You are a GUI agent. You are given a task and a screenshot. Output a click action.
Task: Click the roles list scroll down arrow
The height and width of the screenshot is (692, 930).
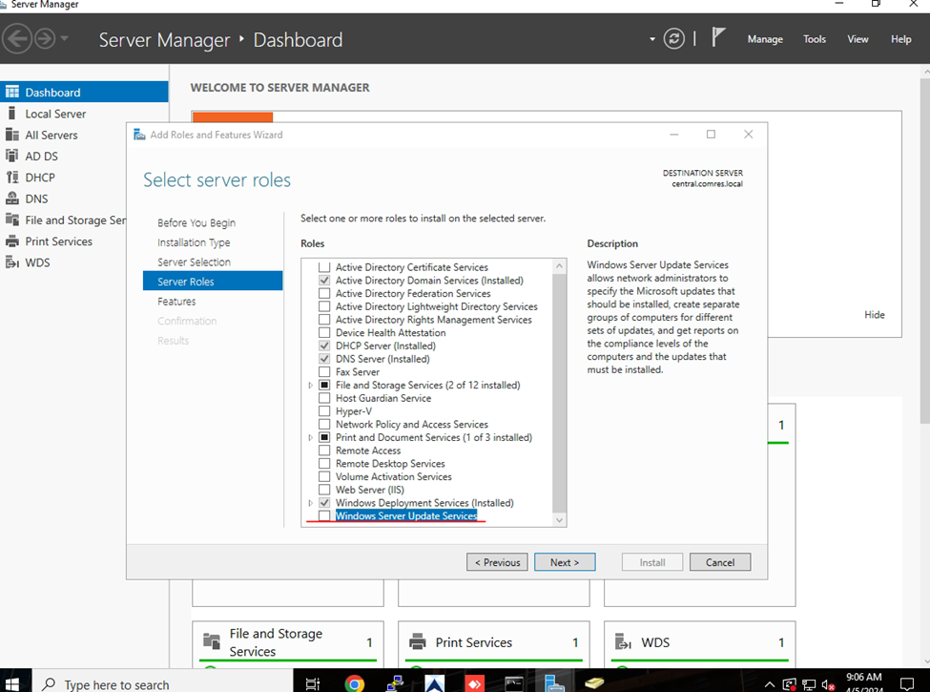coord(560,520)
